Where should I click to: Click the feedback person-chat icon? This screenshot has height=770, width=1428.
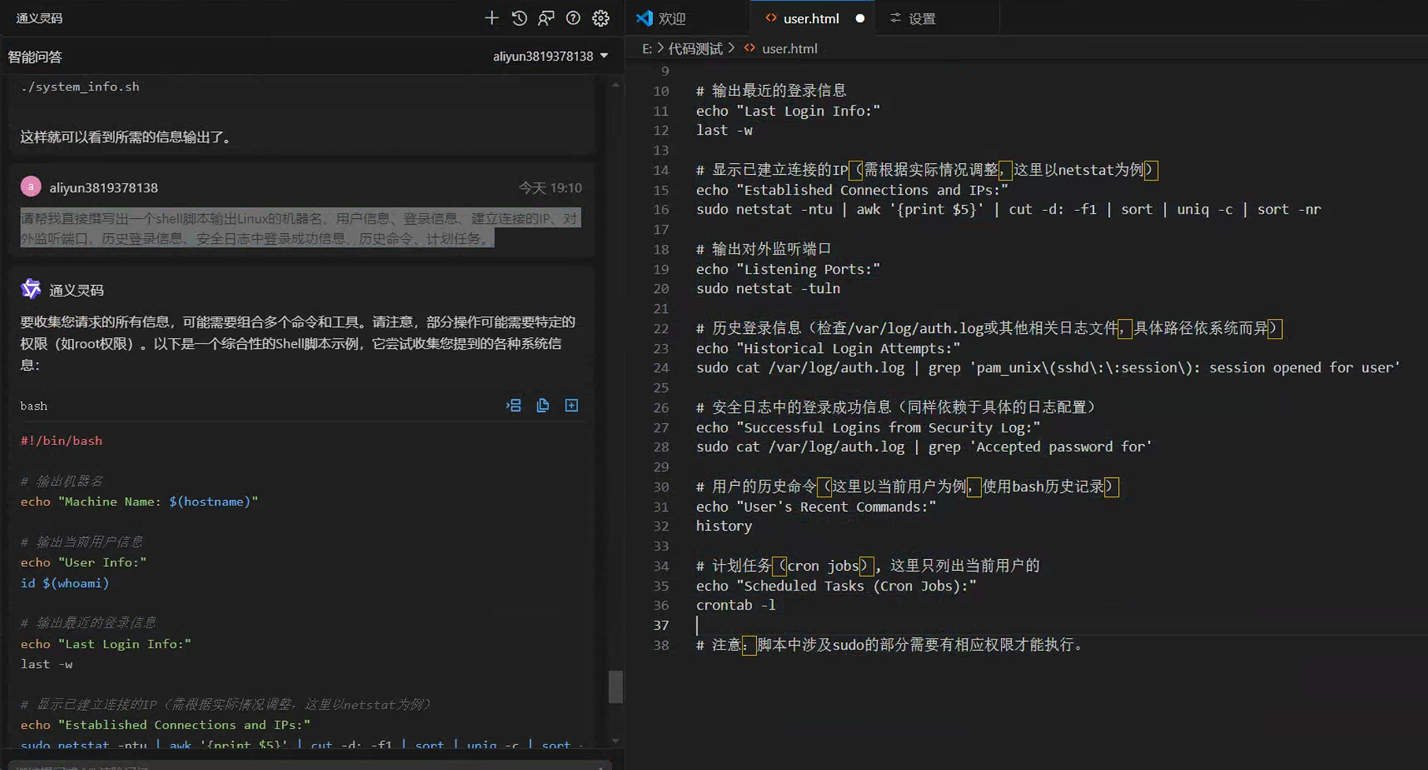click(546, 18)
